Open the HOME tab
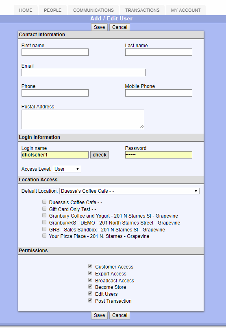The height and width of the screenshot is (328, 226). click(26, 10)
